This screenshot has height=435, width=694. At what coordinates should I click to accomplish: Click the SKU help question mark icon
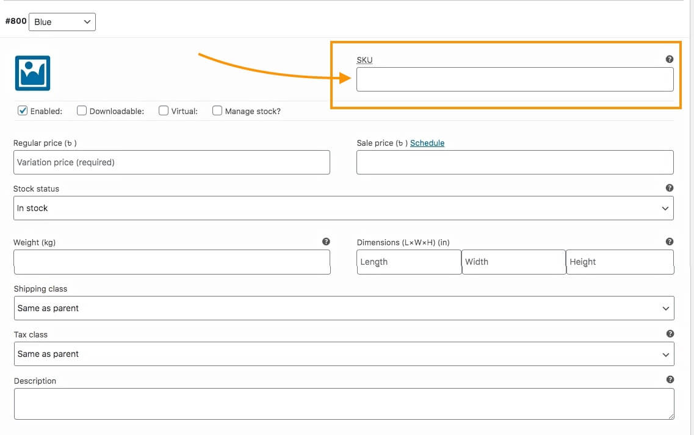[670, 59]
